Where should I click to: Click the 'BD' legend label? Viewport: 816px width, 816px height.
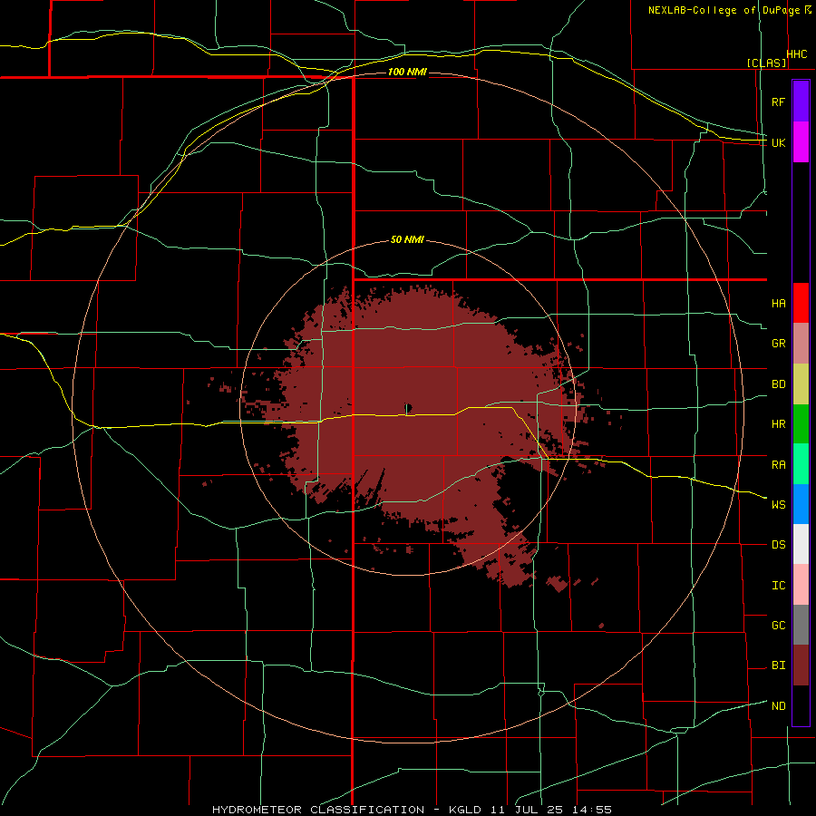(778, 384)
